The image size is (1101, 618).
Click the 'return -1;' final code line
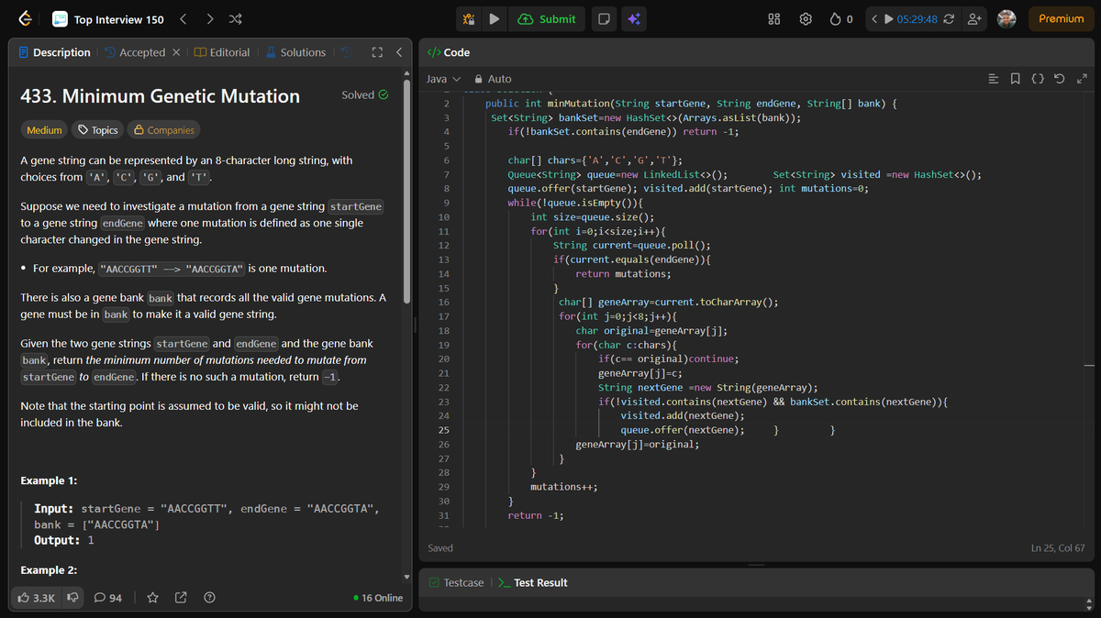click(536, 515)
